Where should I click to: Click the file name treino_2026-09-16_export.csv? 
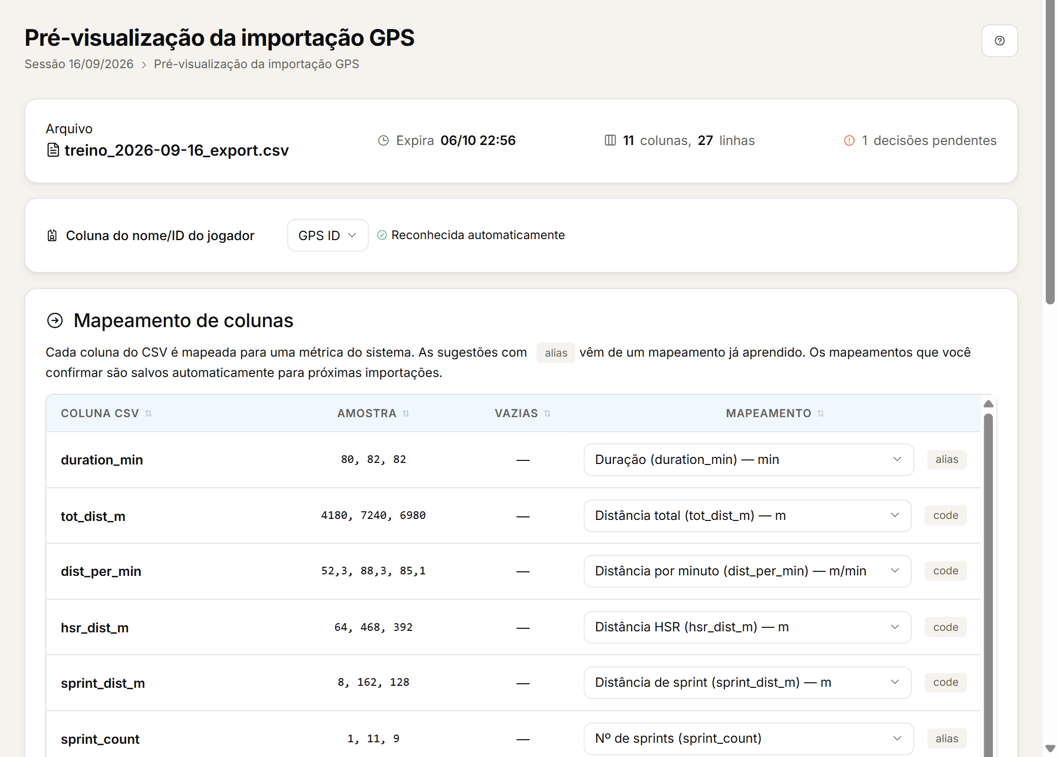click(177, 150)
